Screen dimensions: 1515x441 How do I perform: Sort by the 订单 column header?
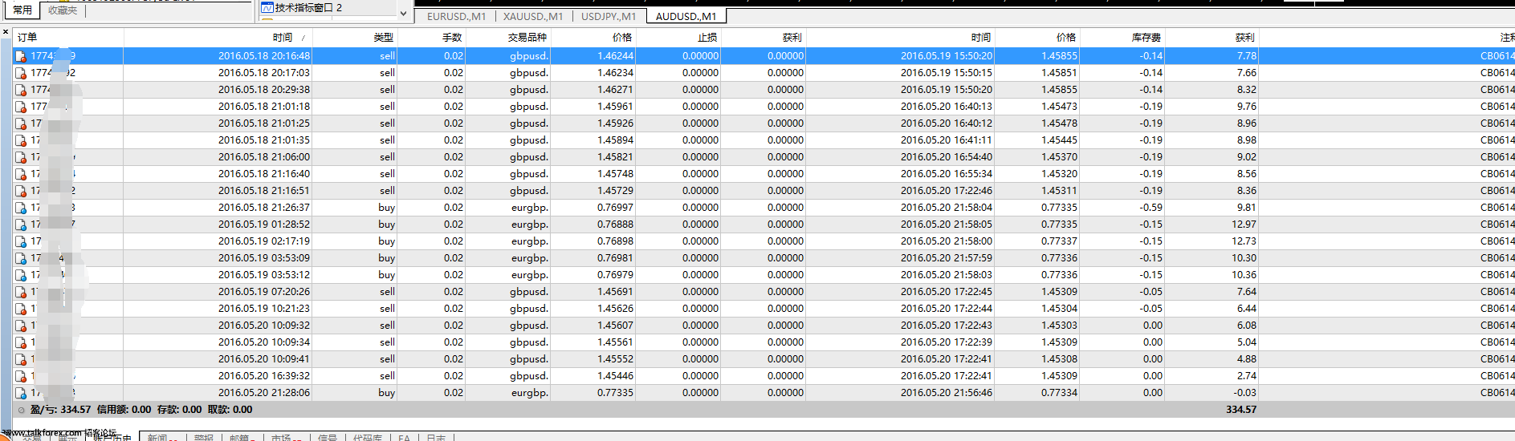[x=68, y=38]
